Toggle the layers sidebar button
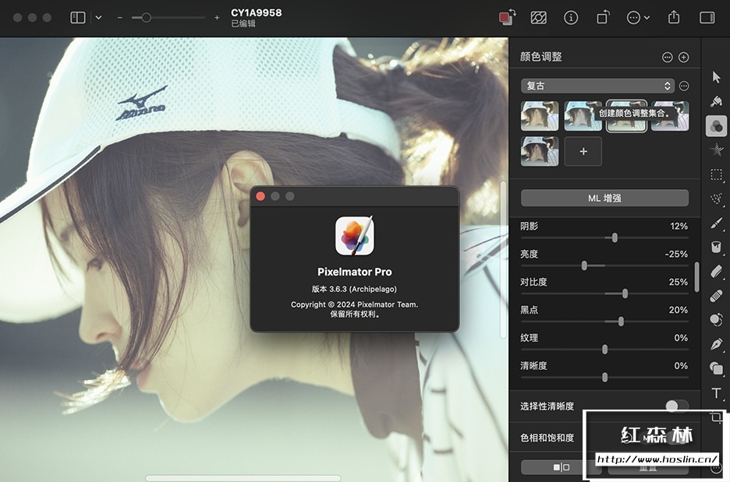Image resolution: width=730 pixels, height=482 pixels. [78, 17]
